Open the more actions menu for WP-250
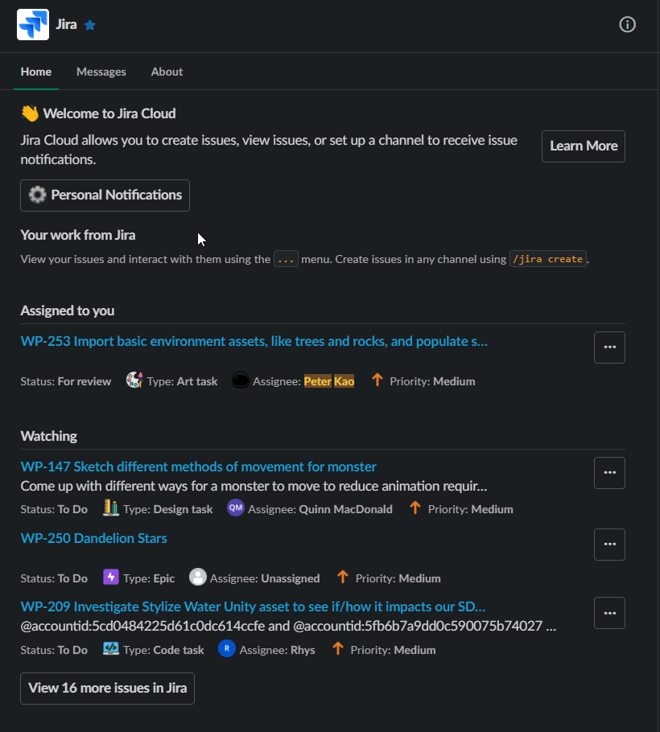Image resolution: width=660 pixels, height=732 pixels. [x=609, y=545]
